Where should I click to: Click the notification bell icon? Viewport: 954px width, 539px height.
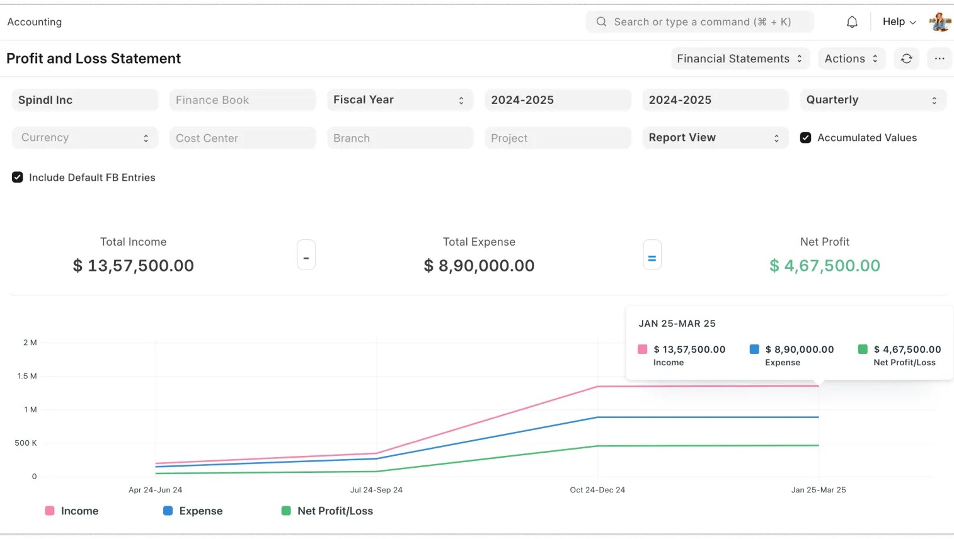[x=852, y=22]
